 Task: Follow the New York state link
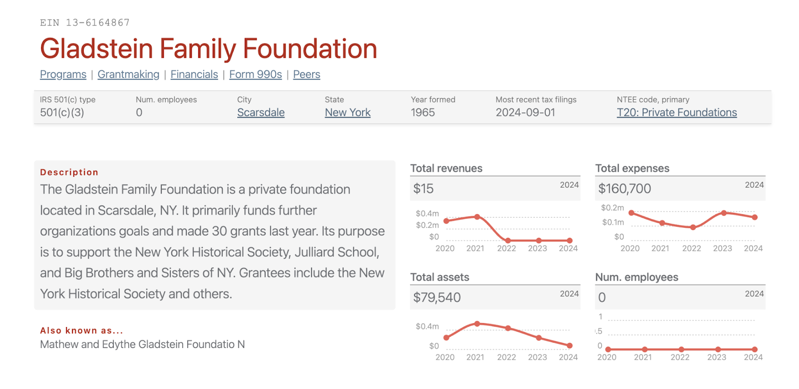(348, 112)
